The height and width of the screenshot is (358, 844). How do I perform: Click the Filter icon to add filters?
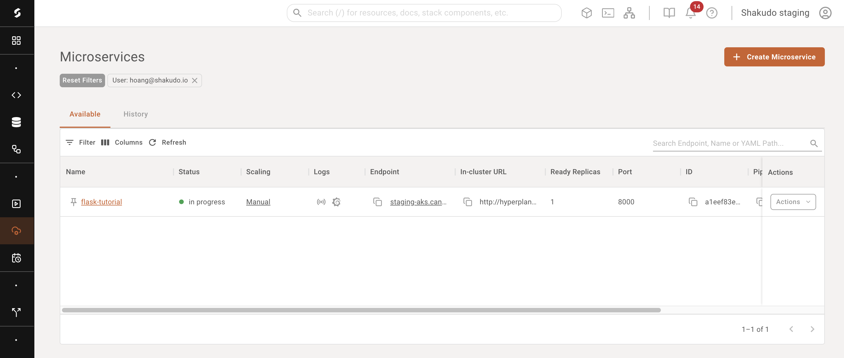(x=70, y=142)
